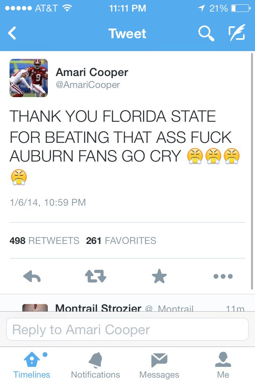Switch to Timelines tab

(x=32, y=365)
